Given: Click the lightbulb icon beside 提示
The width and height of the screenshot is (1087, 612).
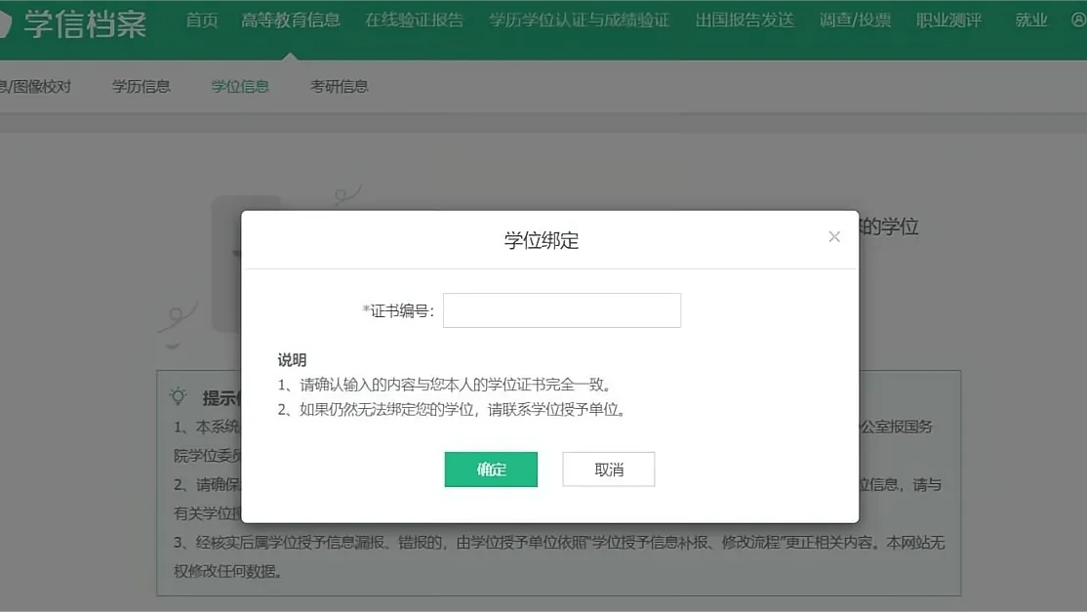Looking at the screenshot, I should tap(179, 397).
